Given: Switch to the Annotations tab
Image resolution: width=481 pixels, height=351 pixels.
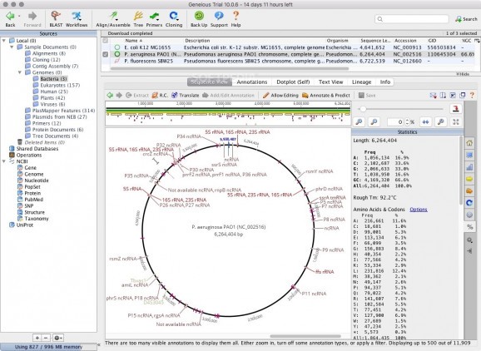Looking at the screenshot, I should (252, 82).
